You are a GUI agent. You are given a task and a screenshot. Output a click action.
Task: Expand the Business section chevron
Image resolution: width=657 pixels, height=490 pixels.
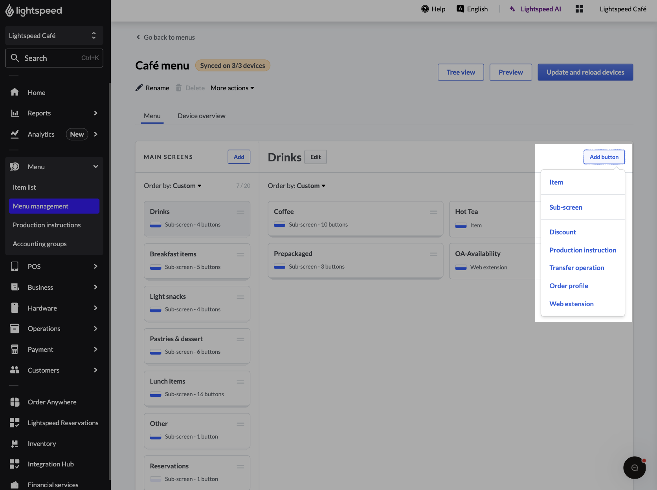click(95, 287)
